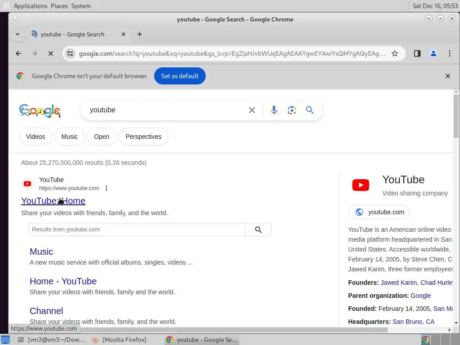The width and height of the screenshot is (460, 345).
Task: Click the scroll right arrow of horizontal scrollbar
Action: pyautogui.click(x=449, y=330)
